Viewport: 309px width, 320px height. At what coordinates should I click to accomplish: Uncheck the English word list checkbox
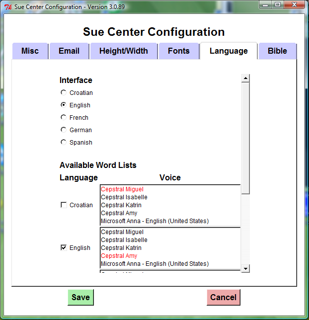click(64, 248)
